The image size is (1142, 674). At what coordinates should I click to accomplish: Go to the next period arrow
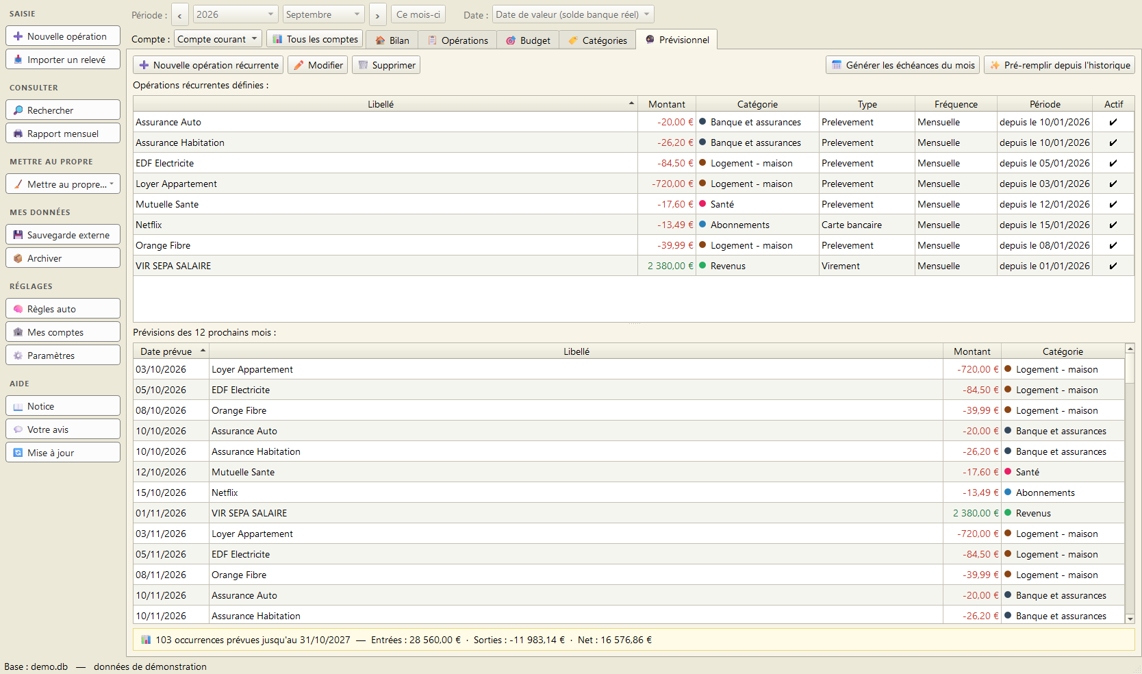(x=377, y=15)
